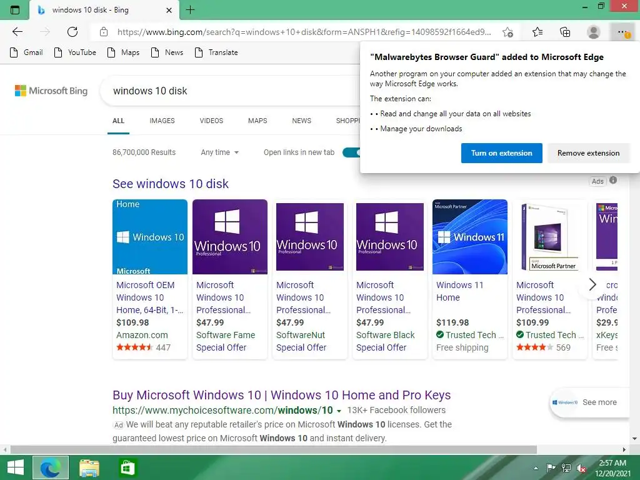Switch to the IMAGES tab
This screenshot has height=480, width=640.
pyautogui.click(x=162, y=121)
